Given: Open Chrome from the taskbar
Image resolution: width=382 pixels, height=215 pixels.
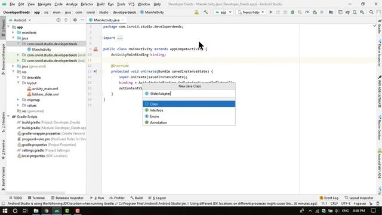Looking at the screenshot, I should pos(47,211).
